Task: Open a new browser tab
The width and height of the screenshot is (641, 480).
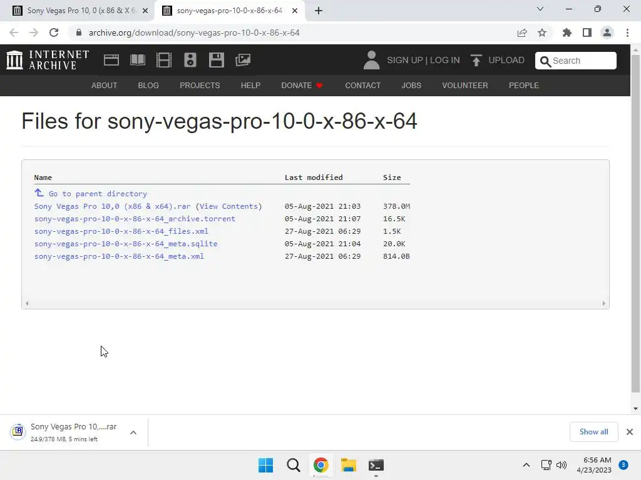Action: (319, 11)
